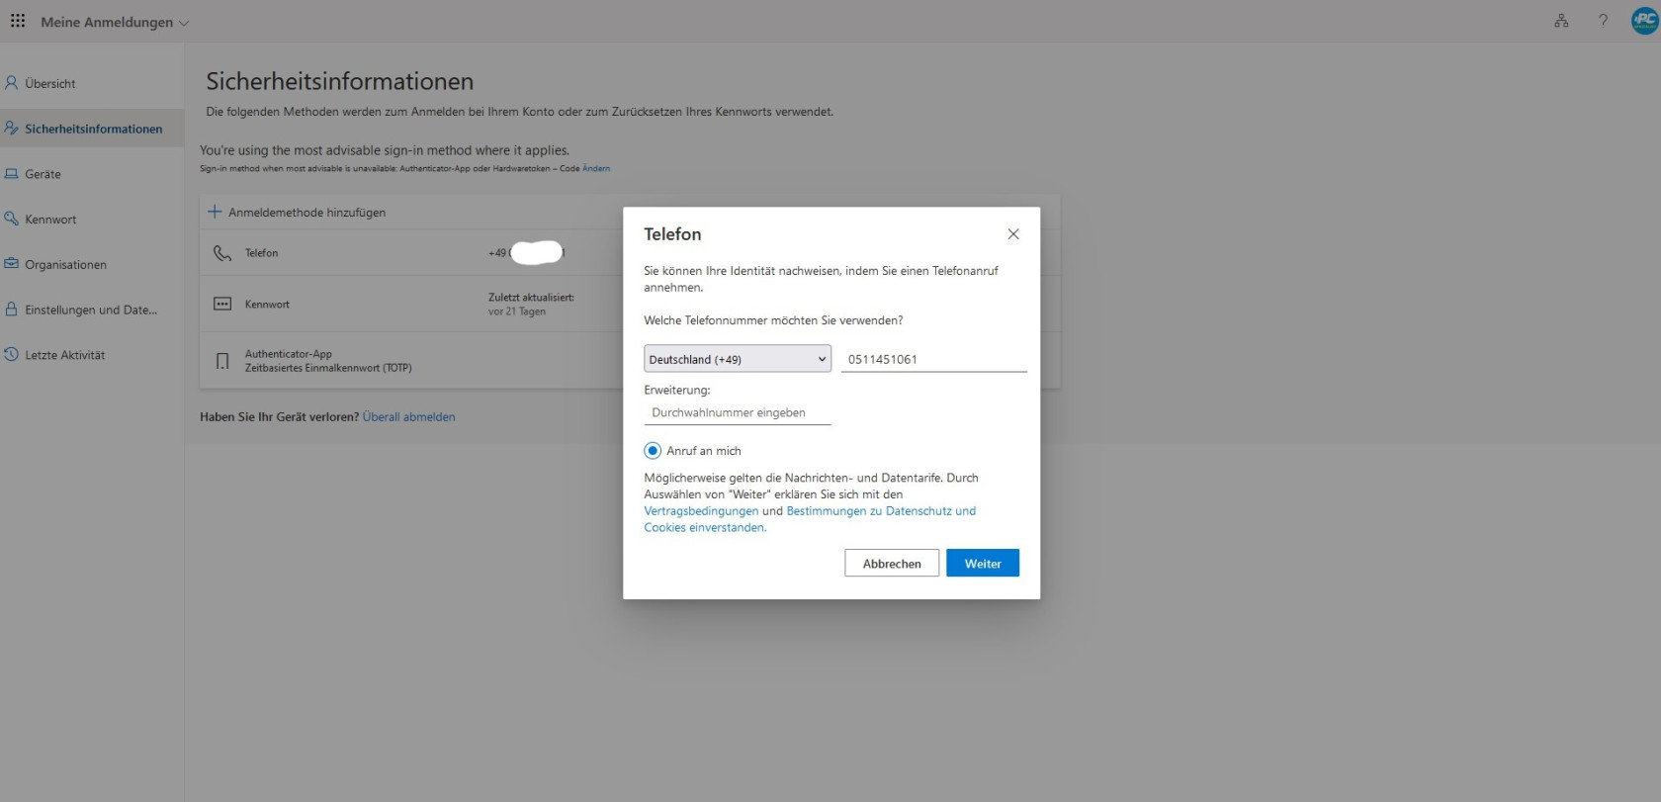The image size is (1661, 802).
Task: Go to Geräte in the sidebar
Action: [43, 174]
